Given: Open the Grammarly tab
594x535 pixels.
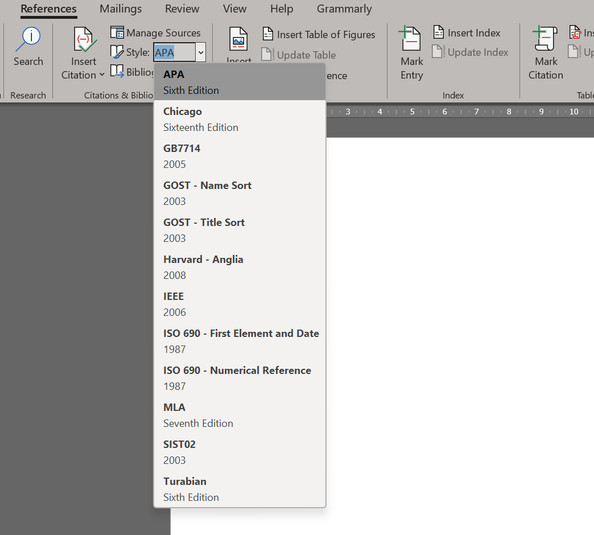Looking at the screenshot, I should coord(344,9).
